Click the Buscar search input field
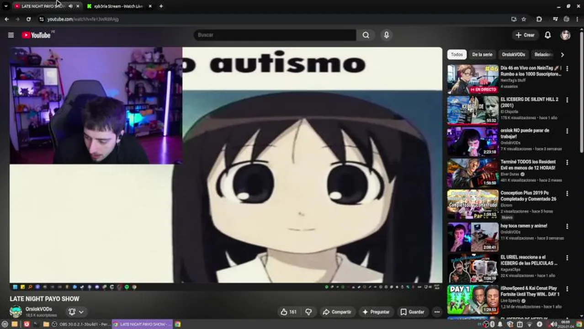This screenshot has width=584, height=329. (275, 35)
